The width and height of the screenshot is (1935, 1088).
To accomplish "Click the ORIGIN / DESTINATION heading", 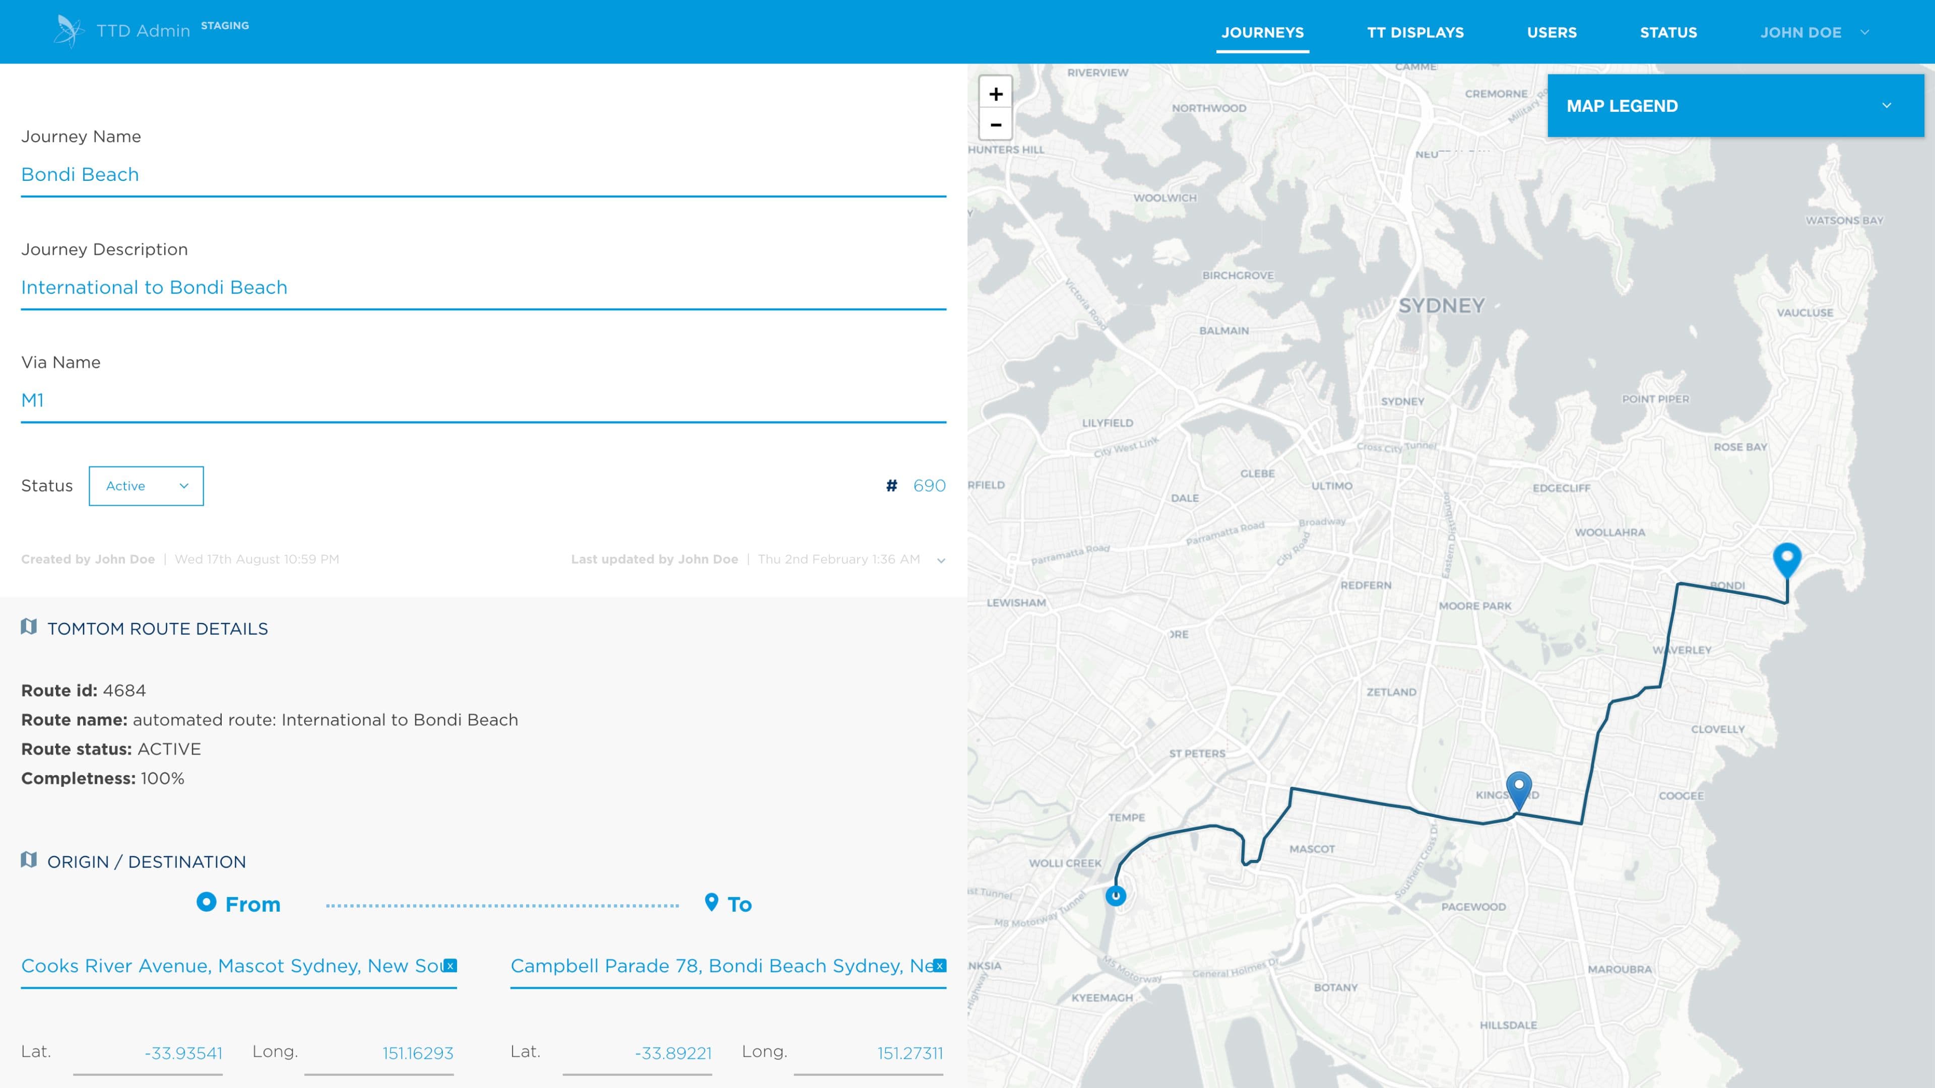I will coord(147,862).
